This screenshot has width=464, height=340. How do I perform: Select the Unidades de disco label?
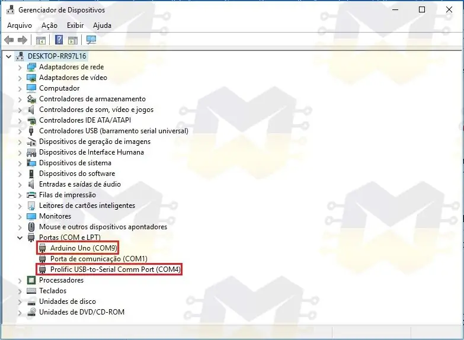68,301
